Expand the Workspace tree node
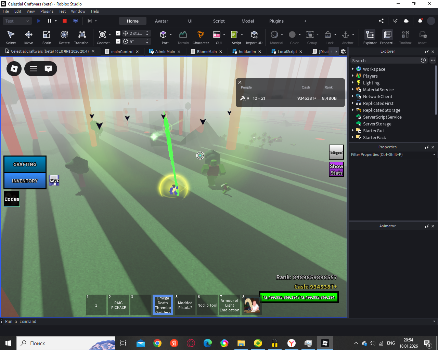 [353, 69]
